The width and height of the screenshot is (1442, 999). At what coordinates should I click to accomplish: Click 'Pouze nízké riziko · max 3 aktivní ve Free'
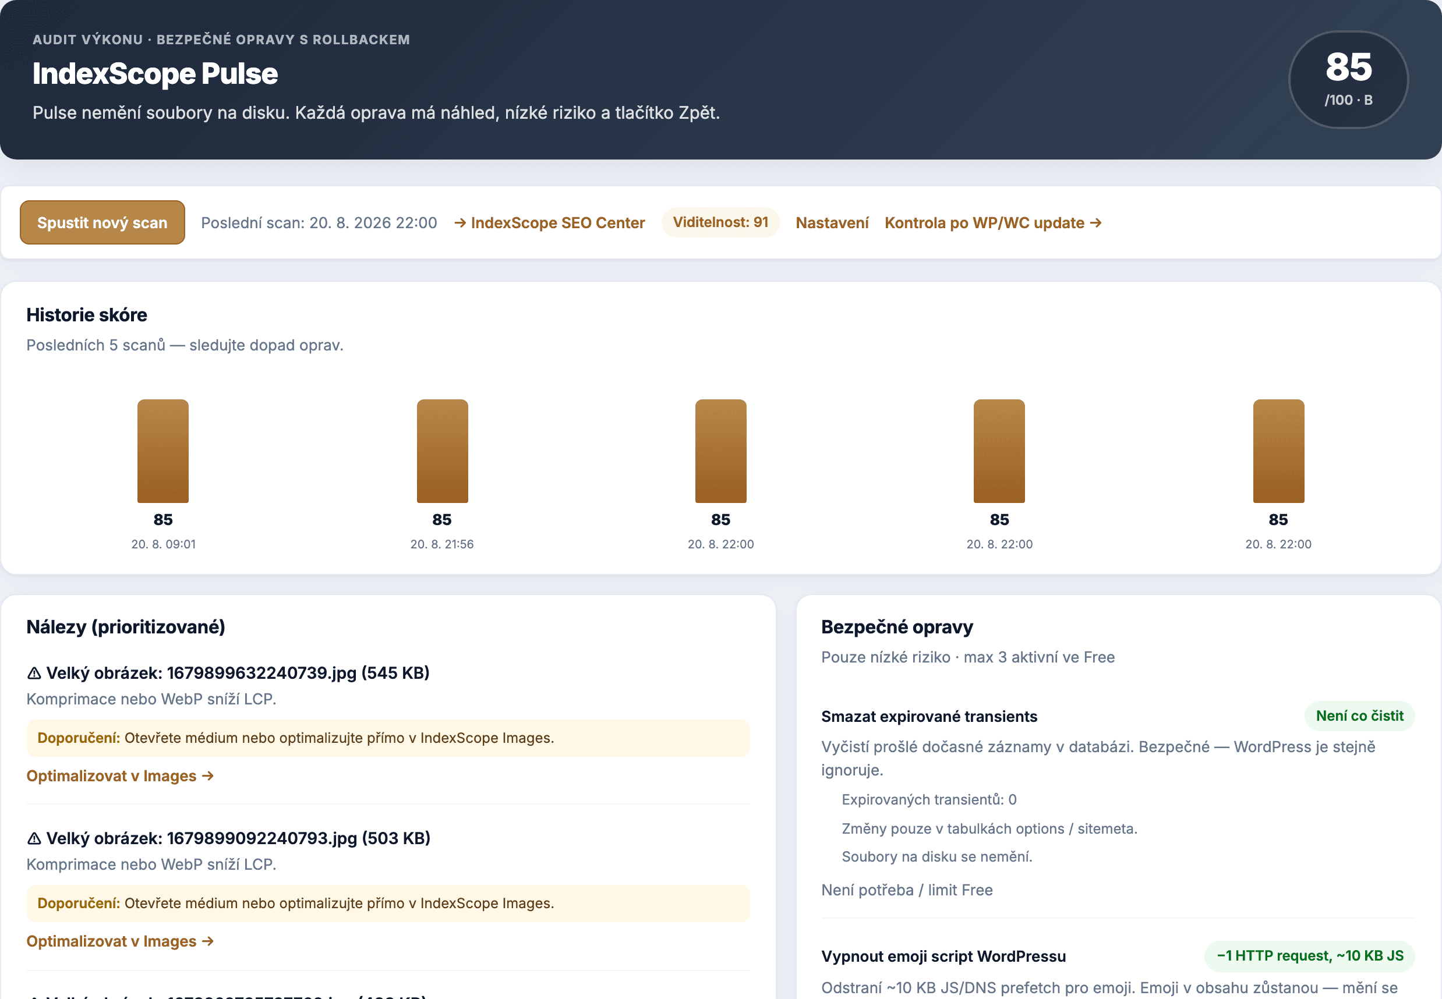(968, 657)
